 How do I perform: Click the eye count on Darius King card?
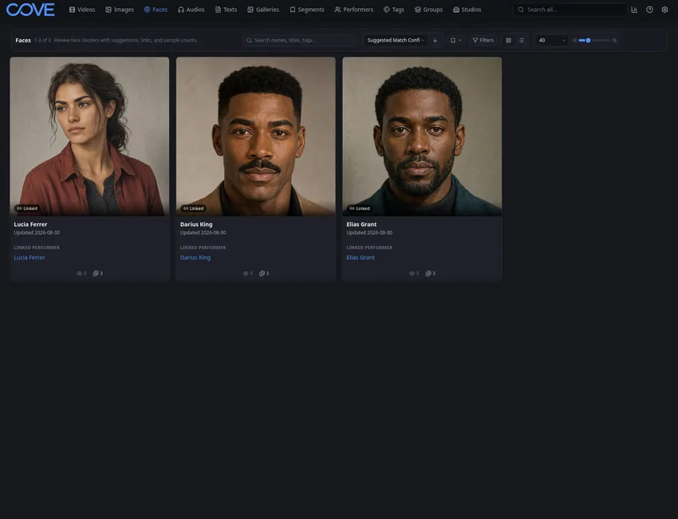[x=248, y=273]
